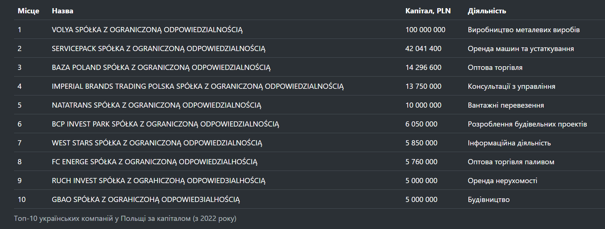Screen dimensions: 605x229
Task: Click the BAZA POLAND company row name
Action: pos(161,67)
